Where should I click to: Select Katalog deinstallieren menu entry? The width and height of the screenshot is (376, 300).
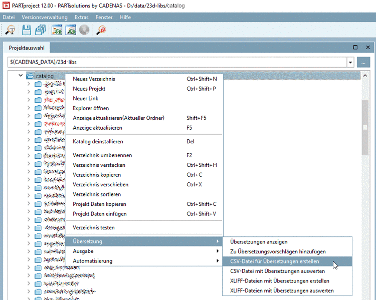144,142
